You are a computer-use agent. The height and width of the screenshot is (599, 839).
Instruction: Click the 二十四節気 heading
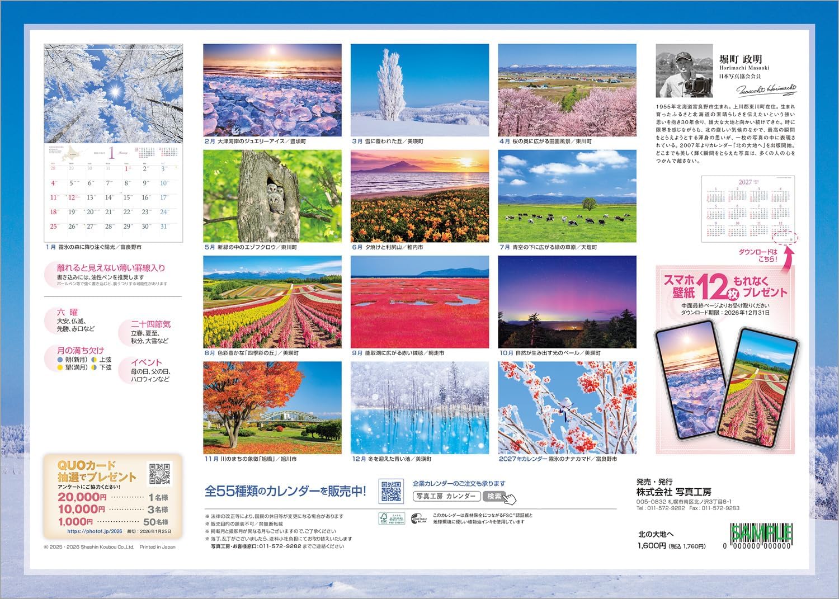[151, 324]
